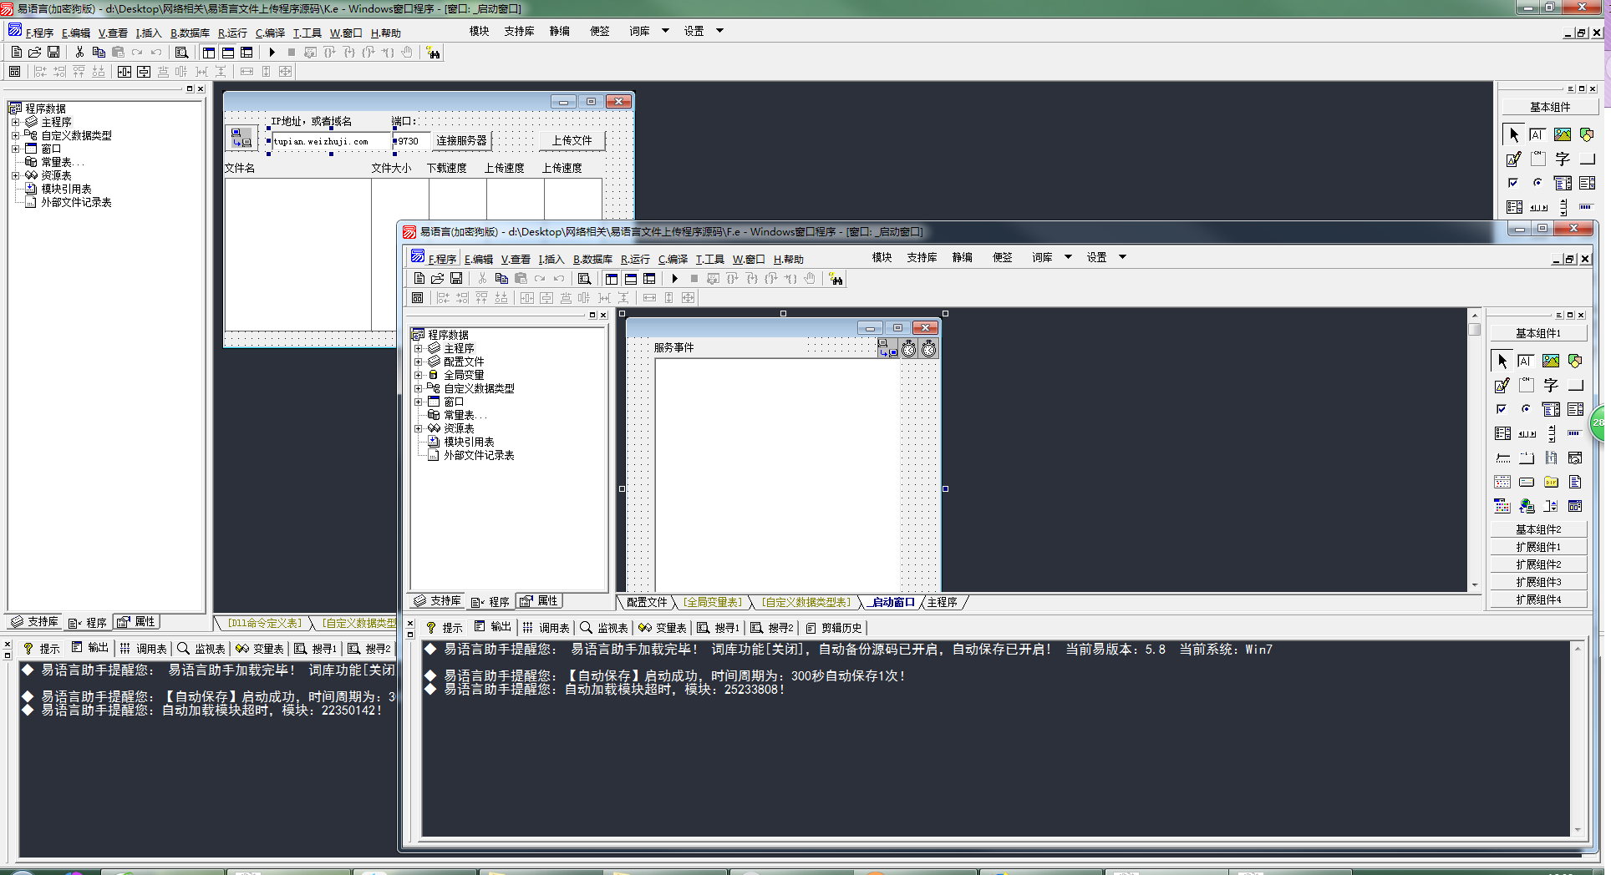The height and width of the screenshot is (875, 1611).
Task: Click Cut scissors icon in K.e window toolbar
Action: tap(79, 52)
